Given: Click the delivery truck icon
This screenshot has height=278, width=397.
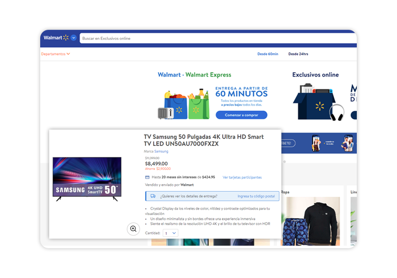Looking at the screenshot, I should tap(153, 196).
